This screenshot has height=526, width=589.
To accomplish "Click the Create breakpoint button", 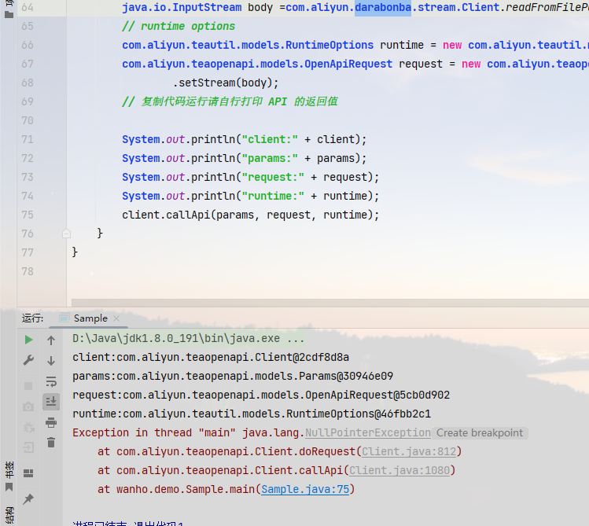I will pos(480,433).
